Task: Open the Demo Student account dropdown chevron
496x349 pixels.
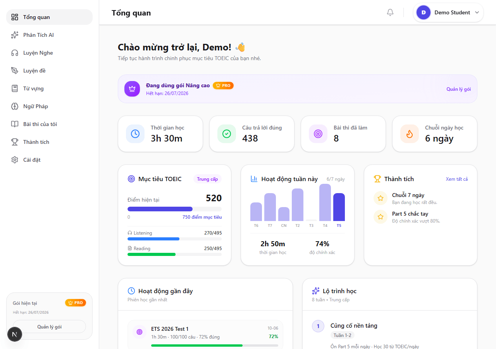Action: coord(477,12)
